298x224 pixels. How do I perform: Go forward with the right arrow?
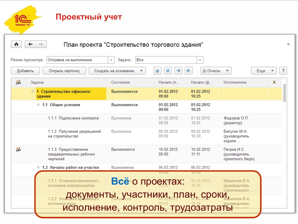[x=41, y=44]
